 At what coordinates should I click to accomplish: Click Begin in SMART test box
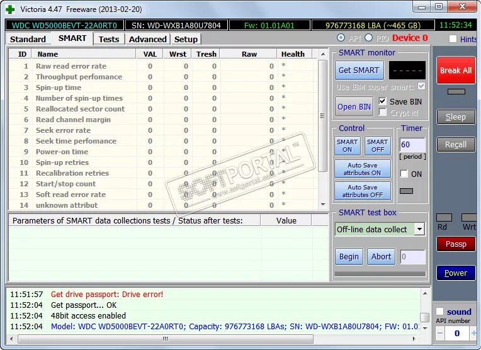tap(349, 256)
